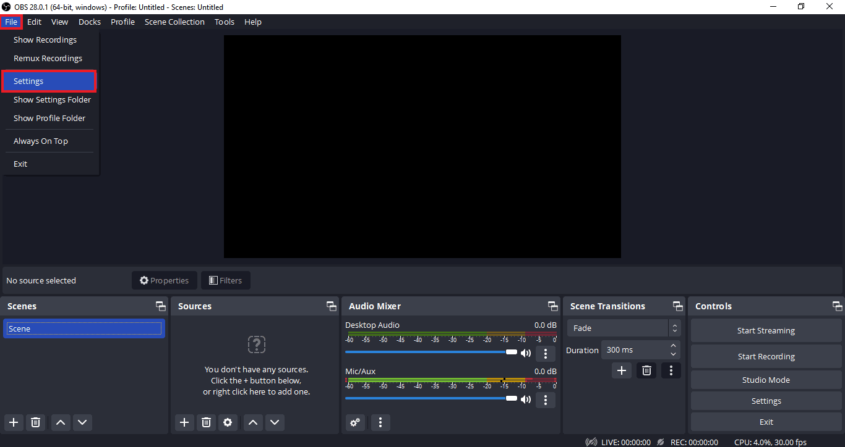This screenshot has height=447, width=845.
Task: Enable Studio Mode
Action: [x=766, y=380]
